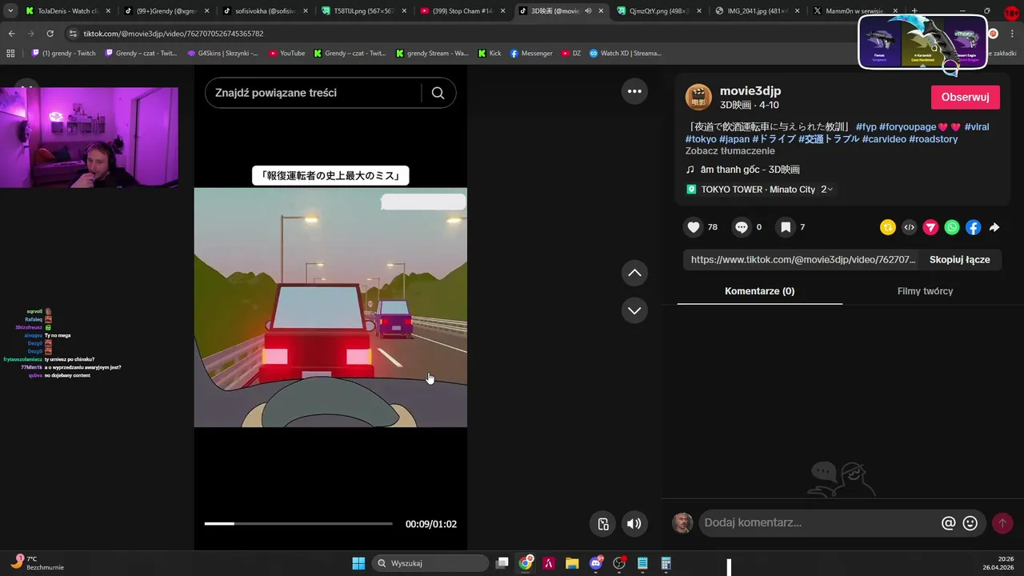The height and width of the screenshot is (576, 1024).
Task: Switch to the Mamm0n browser tab
Action: pyautogui.click(x=855, y=11)
